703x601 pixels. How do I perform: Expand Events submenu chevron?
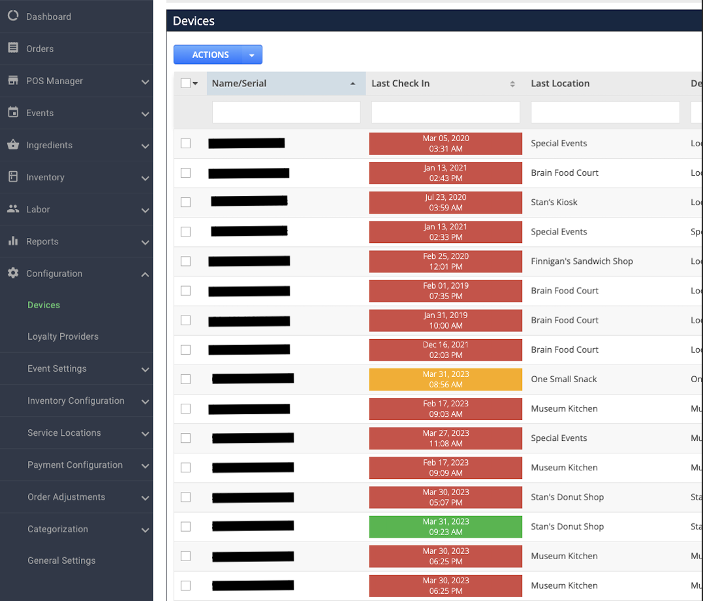point(145,114)
